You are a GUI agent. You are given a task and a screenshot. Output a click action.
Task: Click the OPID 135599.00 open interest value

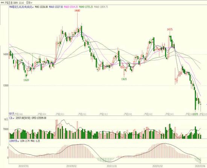click(39, 118)
